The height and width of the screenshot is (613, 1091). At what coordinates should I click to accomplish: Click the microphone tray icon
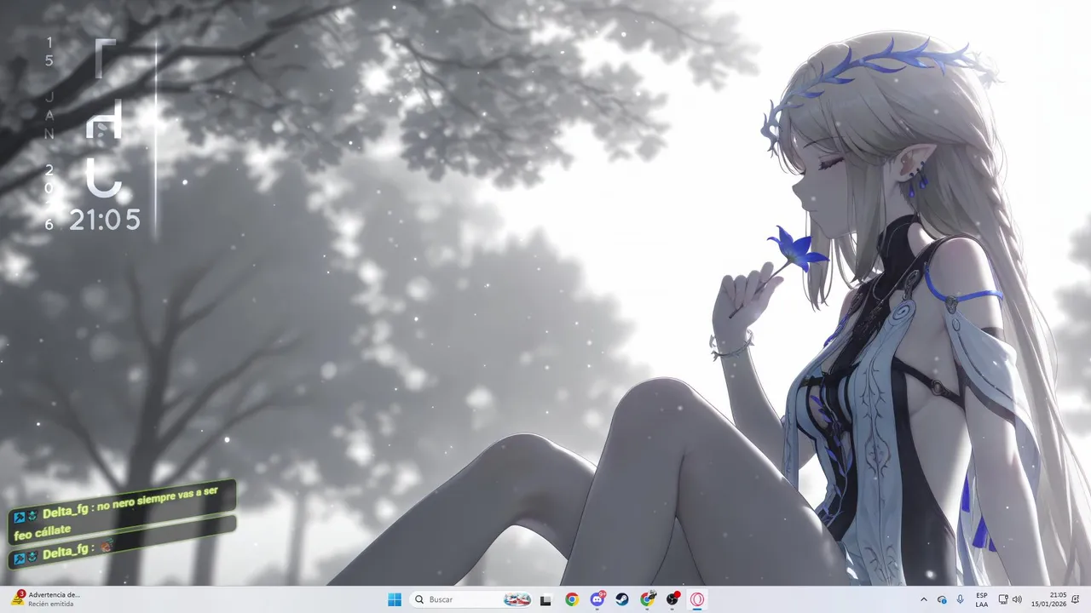[961, 599]
